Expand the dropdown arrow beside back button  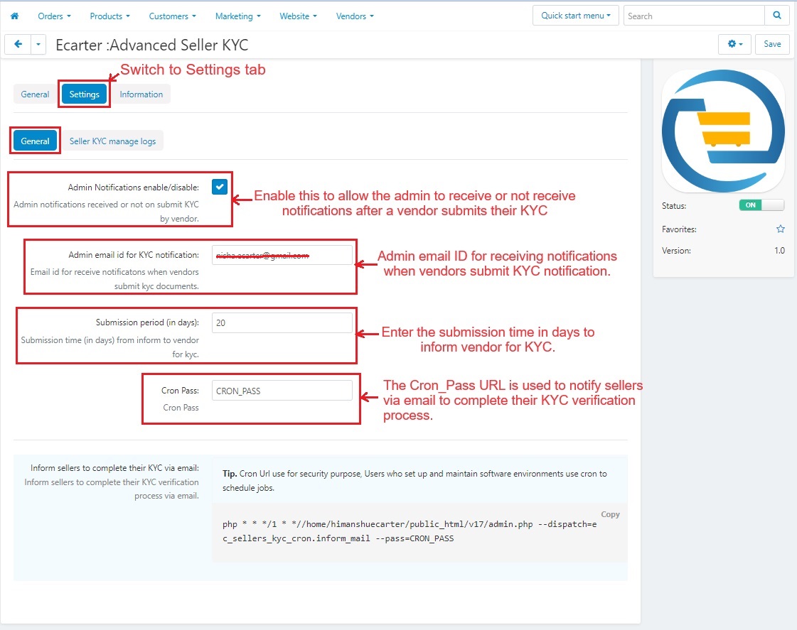coord(38,44)
